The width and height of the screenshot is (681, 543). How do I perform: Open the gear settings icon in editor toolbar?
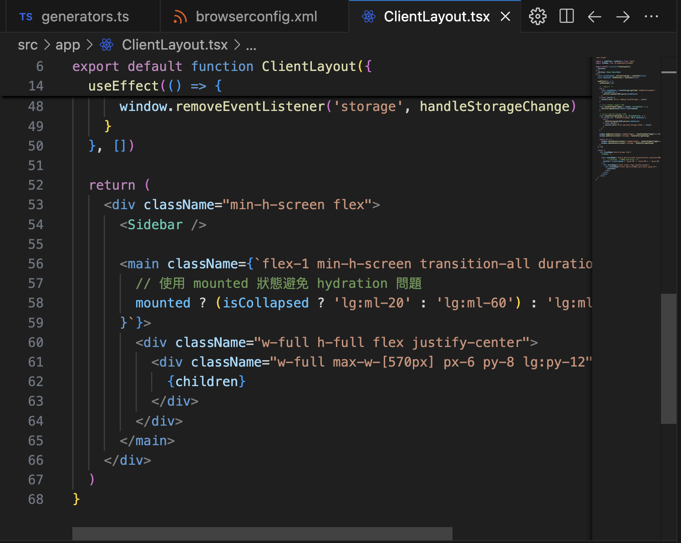pos(538,17)
